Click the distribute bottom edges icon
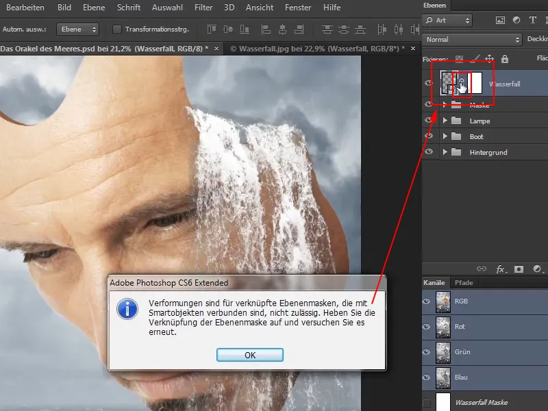548x411 pixels. pyautogui.click(x=360, y=29)
